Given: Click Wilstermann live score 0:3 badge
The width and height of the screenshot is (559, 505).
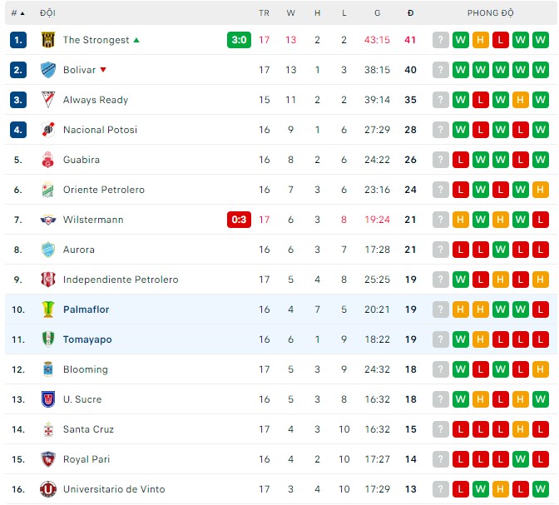Looking at the screenshot, I should pyautogui.click(x=239, y=220).
